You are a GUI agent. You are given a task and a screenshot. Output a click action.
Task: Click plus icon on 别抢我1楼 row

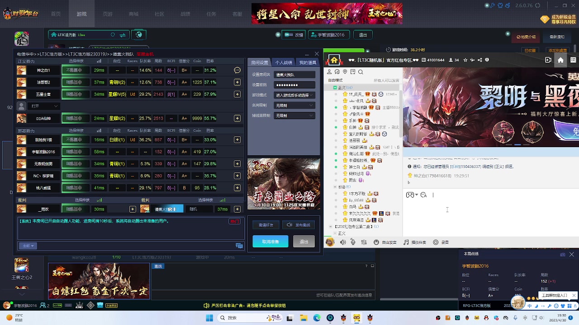pos(237,140)
